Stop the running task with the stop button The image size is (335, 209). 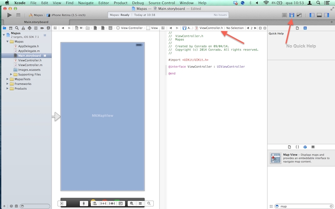[18, 15]
